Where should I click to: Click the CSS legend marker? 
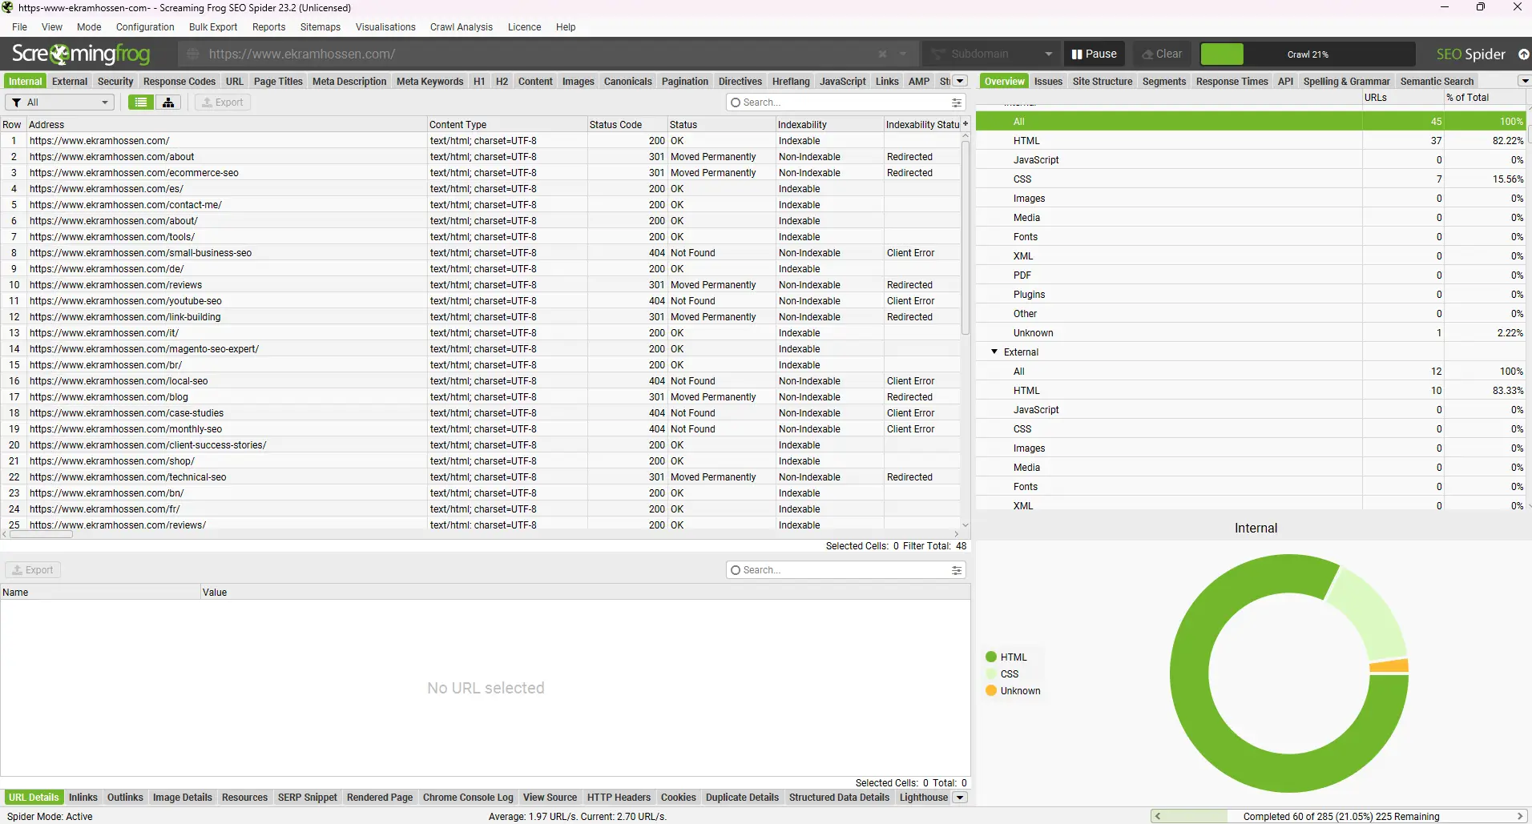[991, 674]
